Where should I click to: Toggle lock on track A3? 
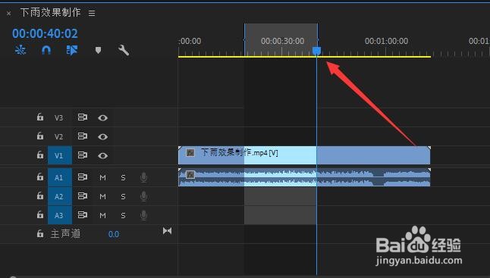(x=40, y=214)
